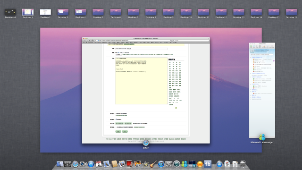Launch GarageBand guitar icon
This screenshot has width=302, height=170.
[x=153, y=164]
